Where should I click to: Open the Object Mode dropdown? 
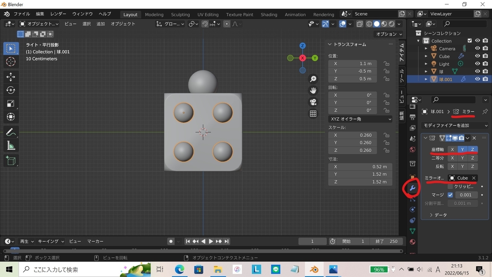point(39,24)
